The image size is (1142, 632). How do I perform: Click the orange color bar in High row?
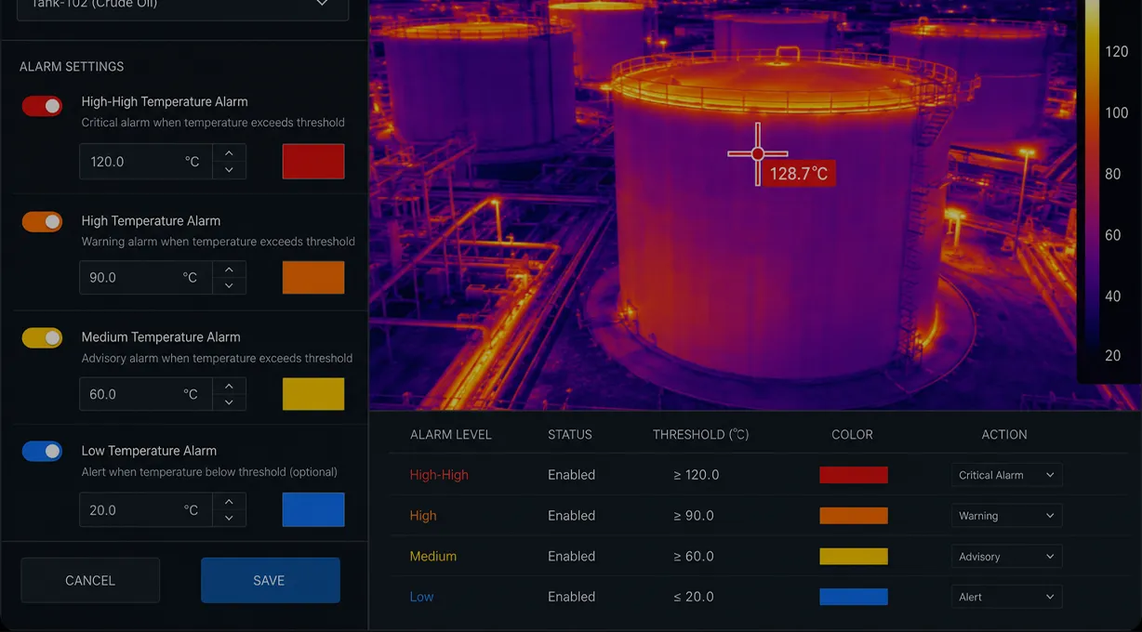coord(854,516)
